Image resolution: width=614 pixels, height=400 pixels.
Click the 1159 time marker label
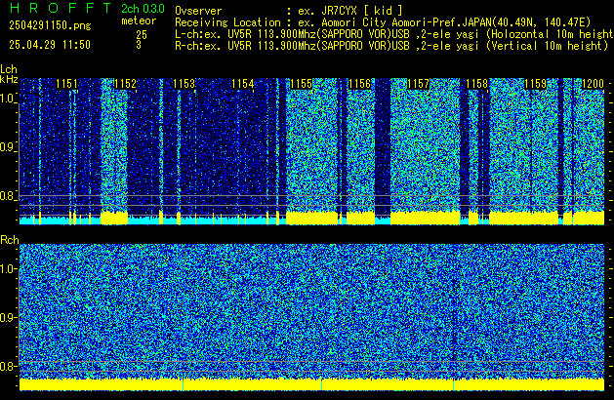point(535,84)
